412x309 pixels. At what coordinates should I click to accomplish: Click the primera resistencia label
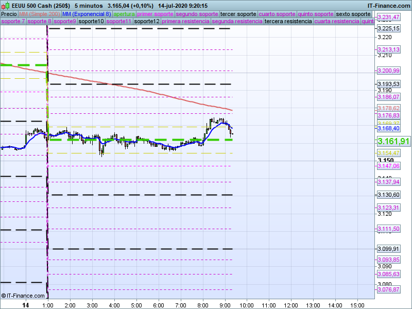[185, 22]
